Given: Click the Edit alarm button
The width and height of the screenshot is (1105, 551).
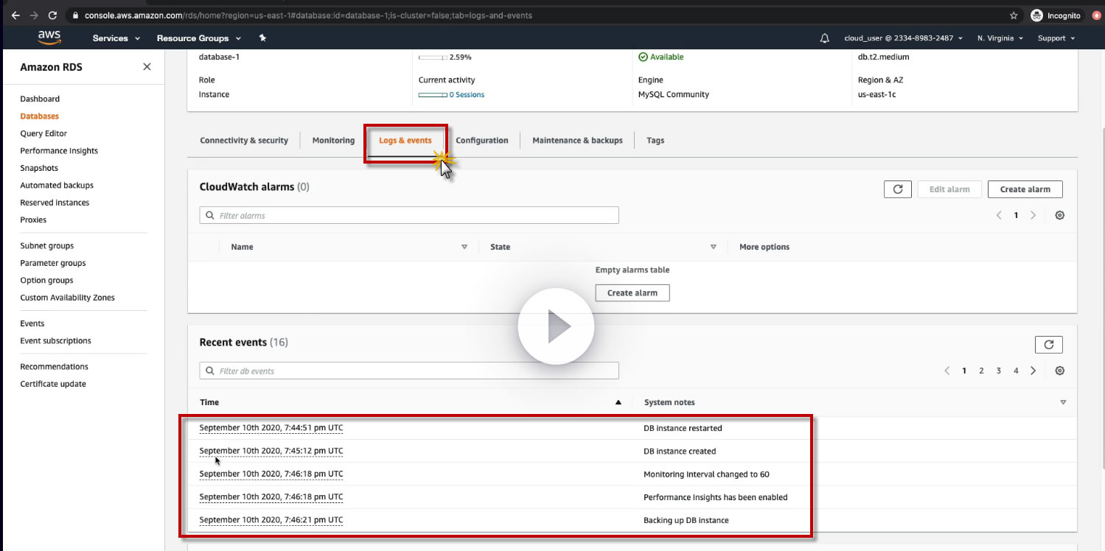Looking at the screenshot, I should (949, 189).
